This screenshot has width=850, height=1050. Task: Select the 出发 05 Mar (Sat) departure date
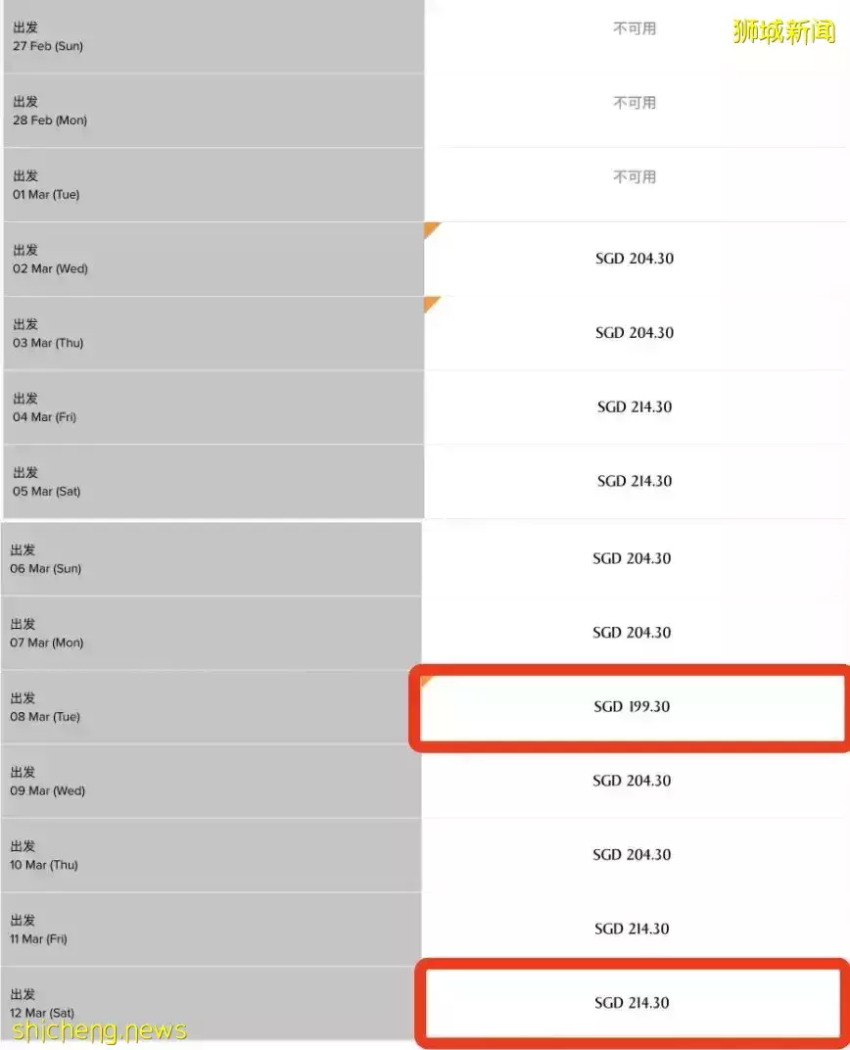[x=196, y=481]
